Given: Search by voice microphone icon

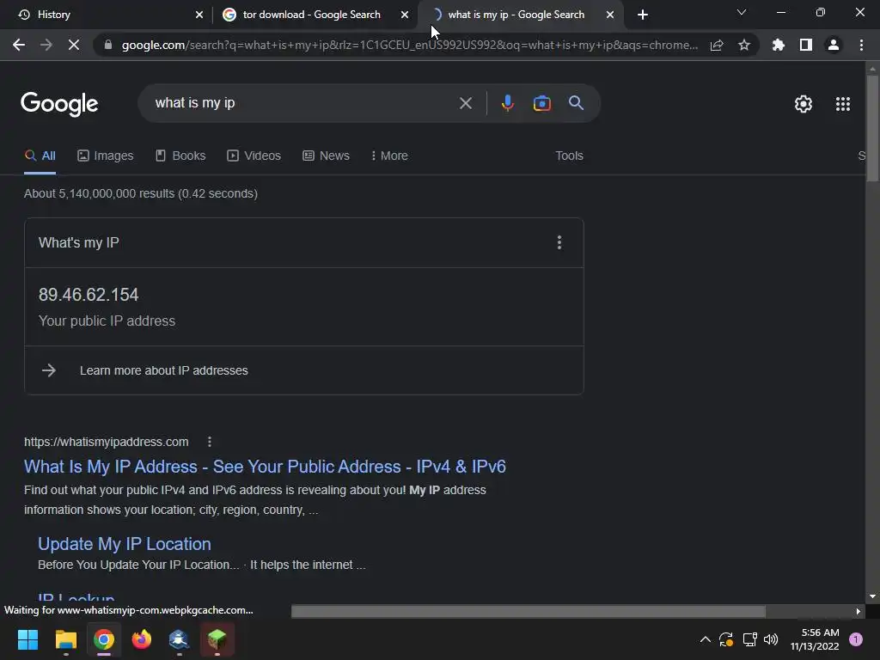Looking at the screenshot, I should (x=507, y=103).
